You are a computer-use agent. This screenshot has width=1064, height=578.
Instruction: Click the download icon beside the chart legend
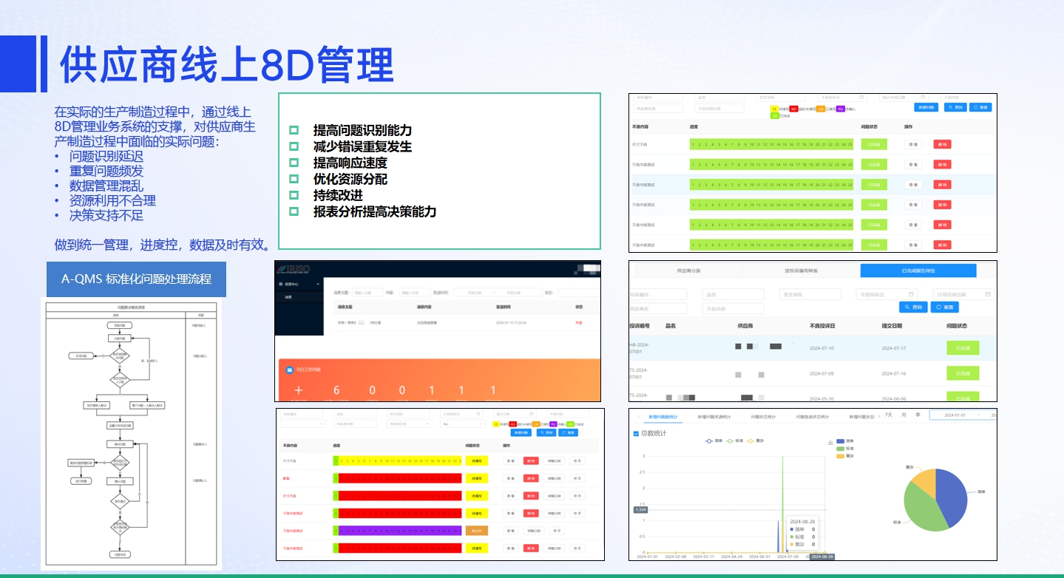(831, 443)
